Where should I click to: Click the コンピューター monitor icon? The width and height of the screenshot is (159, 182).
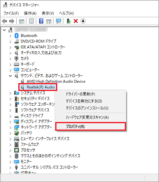[x=17, y=70]
